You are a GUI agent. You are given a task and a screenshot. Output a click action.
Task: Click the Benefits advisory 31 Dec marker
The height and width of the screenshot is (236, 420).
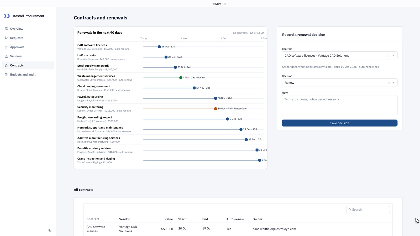257,150
